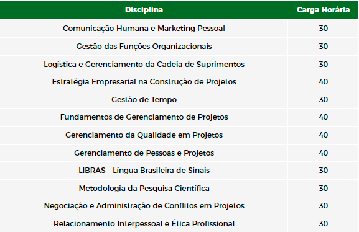Click Estratégia Empresarial na Construção de Projetos

pyautogui.click(x=144, y=82)
